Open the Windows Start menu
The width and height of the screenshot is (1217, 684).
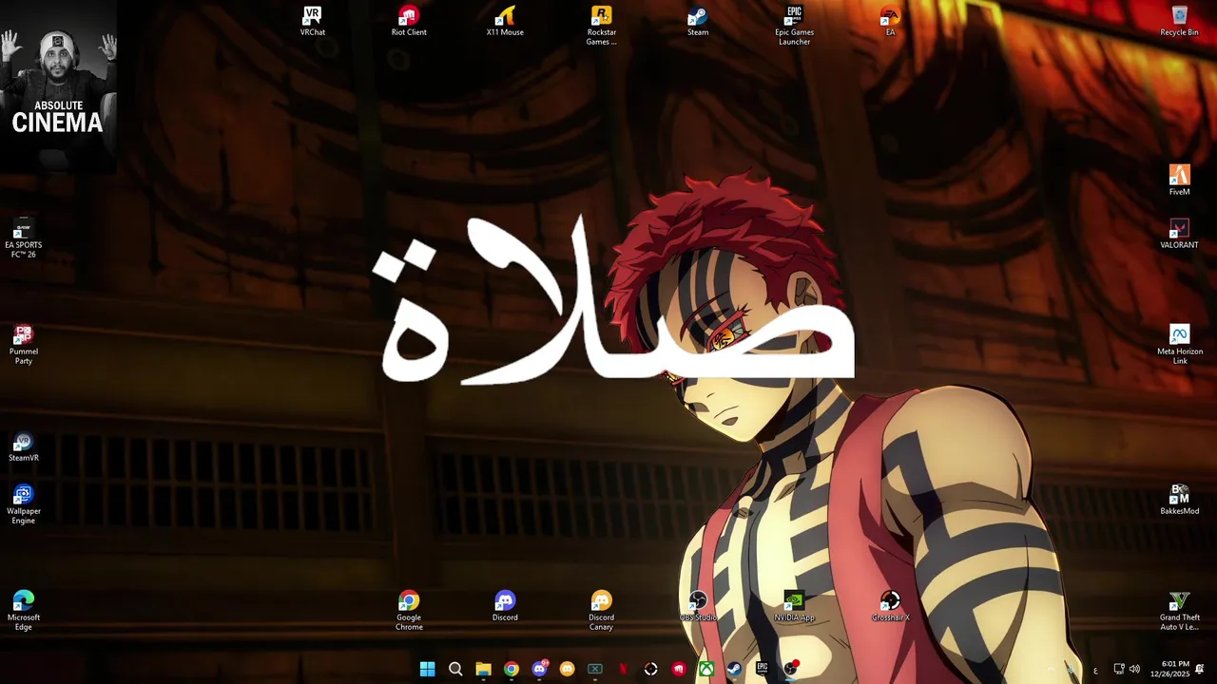pyautogui.click(x=428, y=669)
